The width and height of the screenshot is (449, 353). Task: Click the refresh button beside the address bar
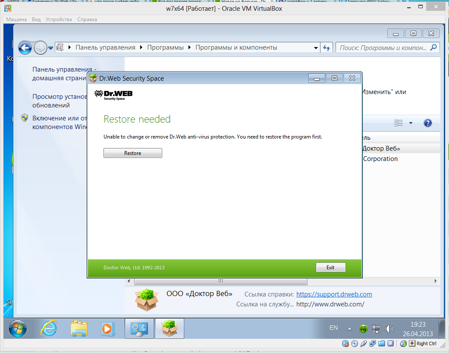pos(327,47)
